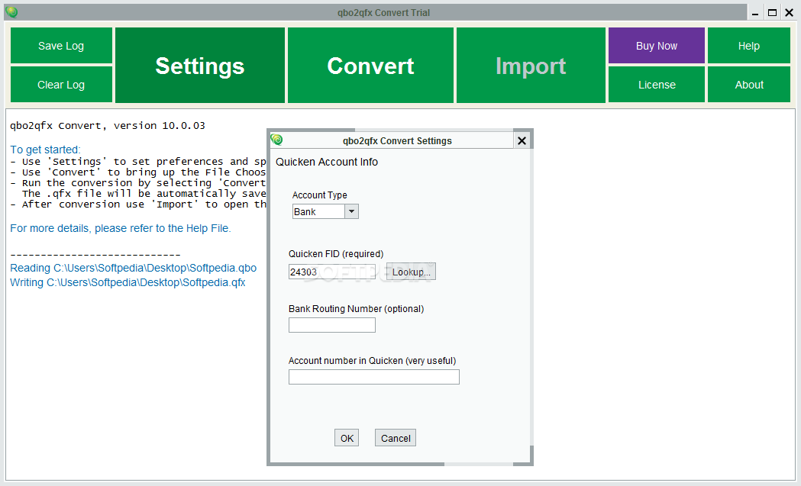Viewport: 801px width, 486px height.
Task: Click the 'Account Type' label
Action: [320, 195]
